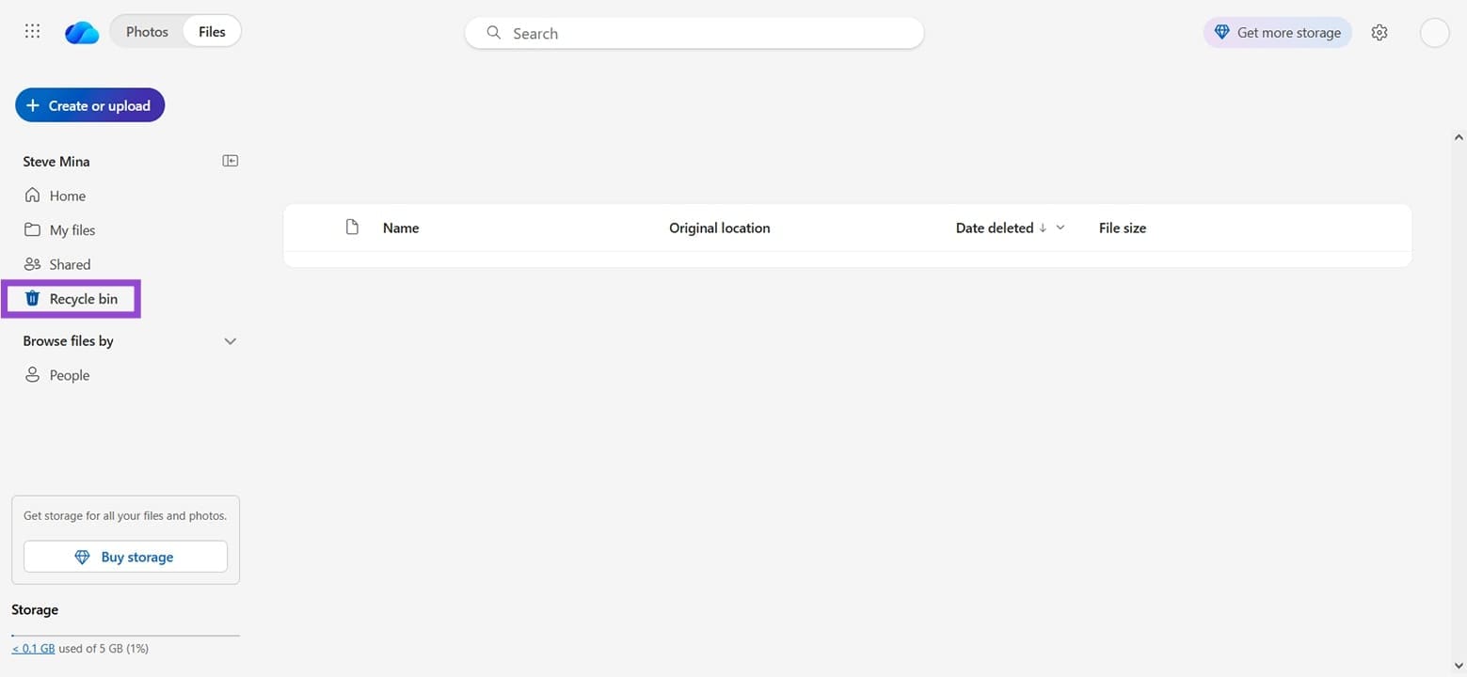Open the OneDrive app launcher grid
Image resolution: width=1467 pixels, height=677 pixels.
coord(31,31)
